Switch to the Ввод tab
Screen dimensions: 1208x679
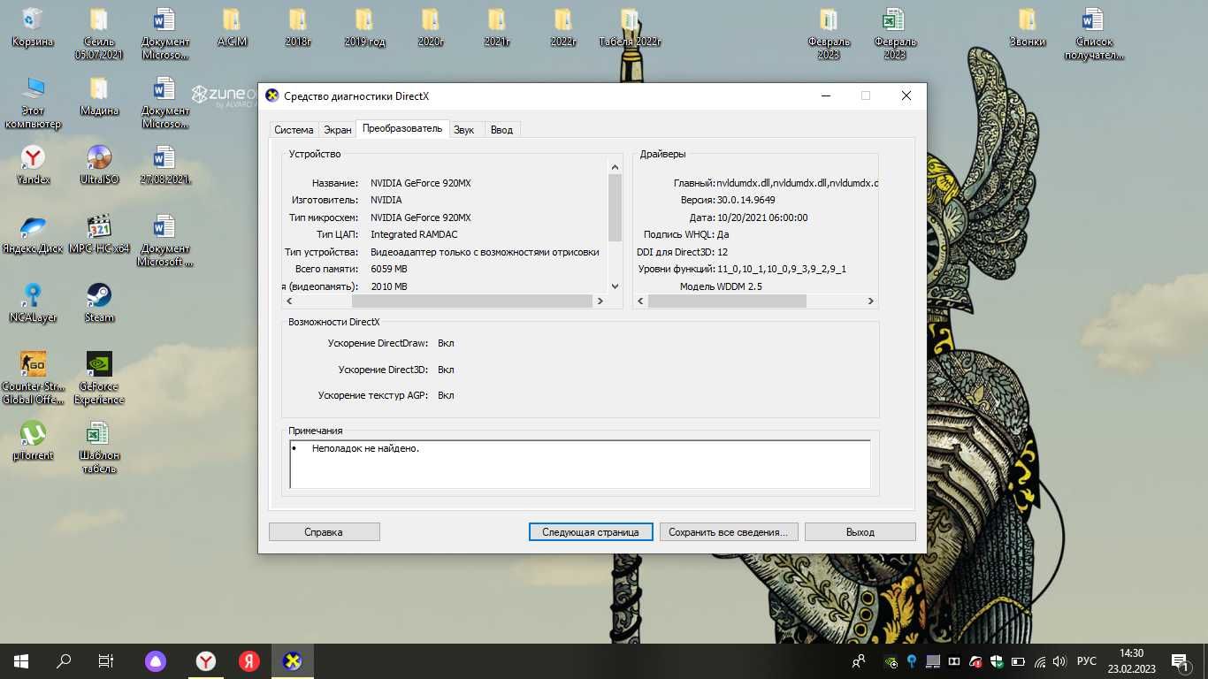(x=501, y=130)
